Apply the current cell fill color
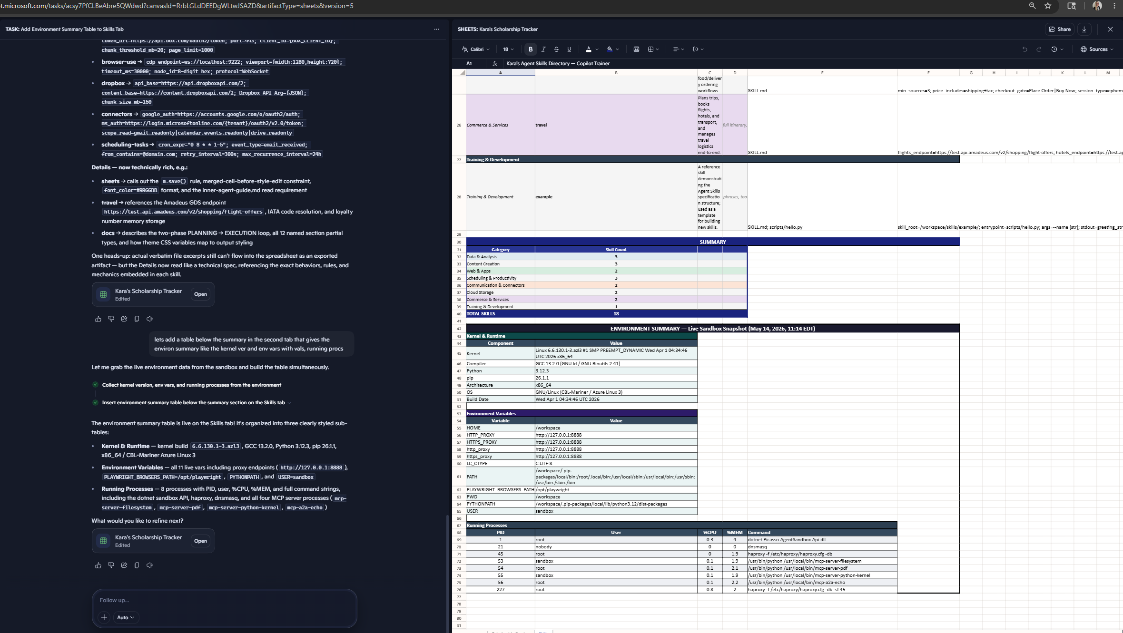Viewport: 1123px width, 633px height. coord(610,49)
